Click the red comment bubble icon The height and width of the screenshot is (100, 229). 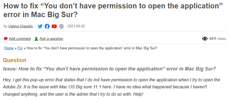point(6,39)
